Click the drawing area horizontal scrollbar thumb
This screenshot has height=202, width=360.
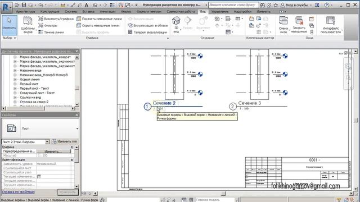[x=223, y=194]
